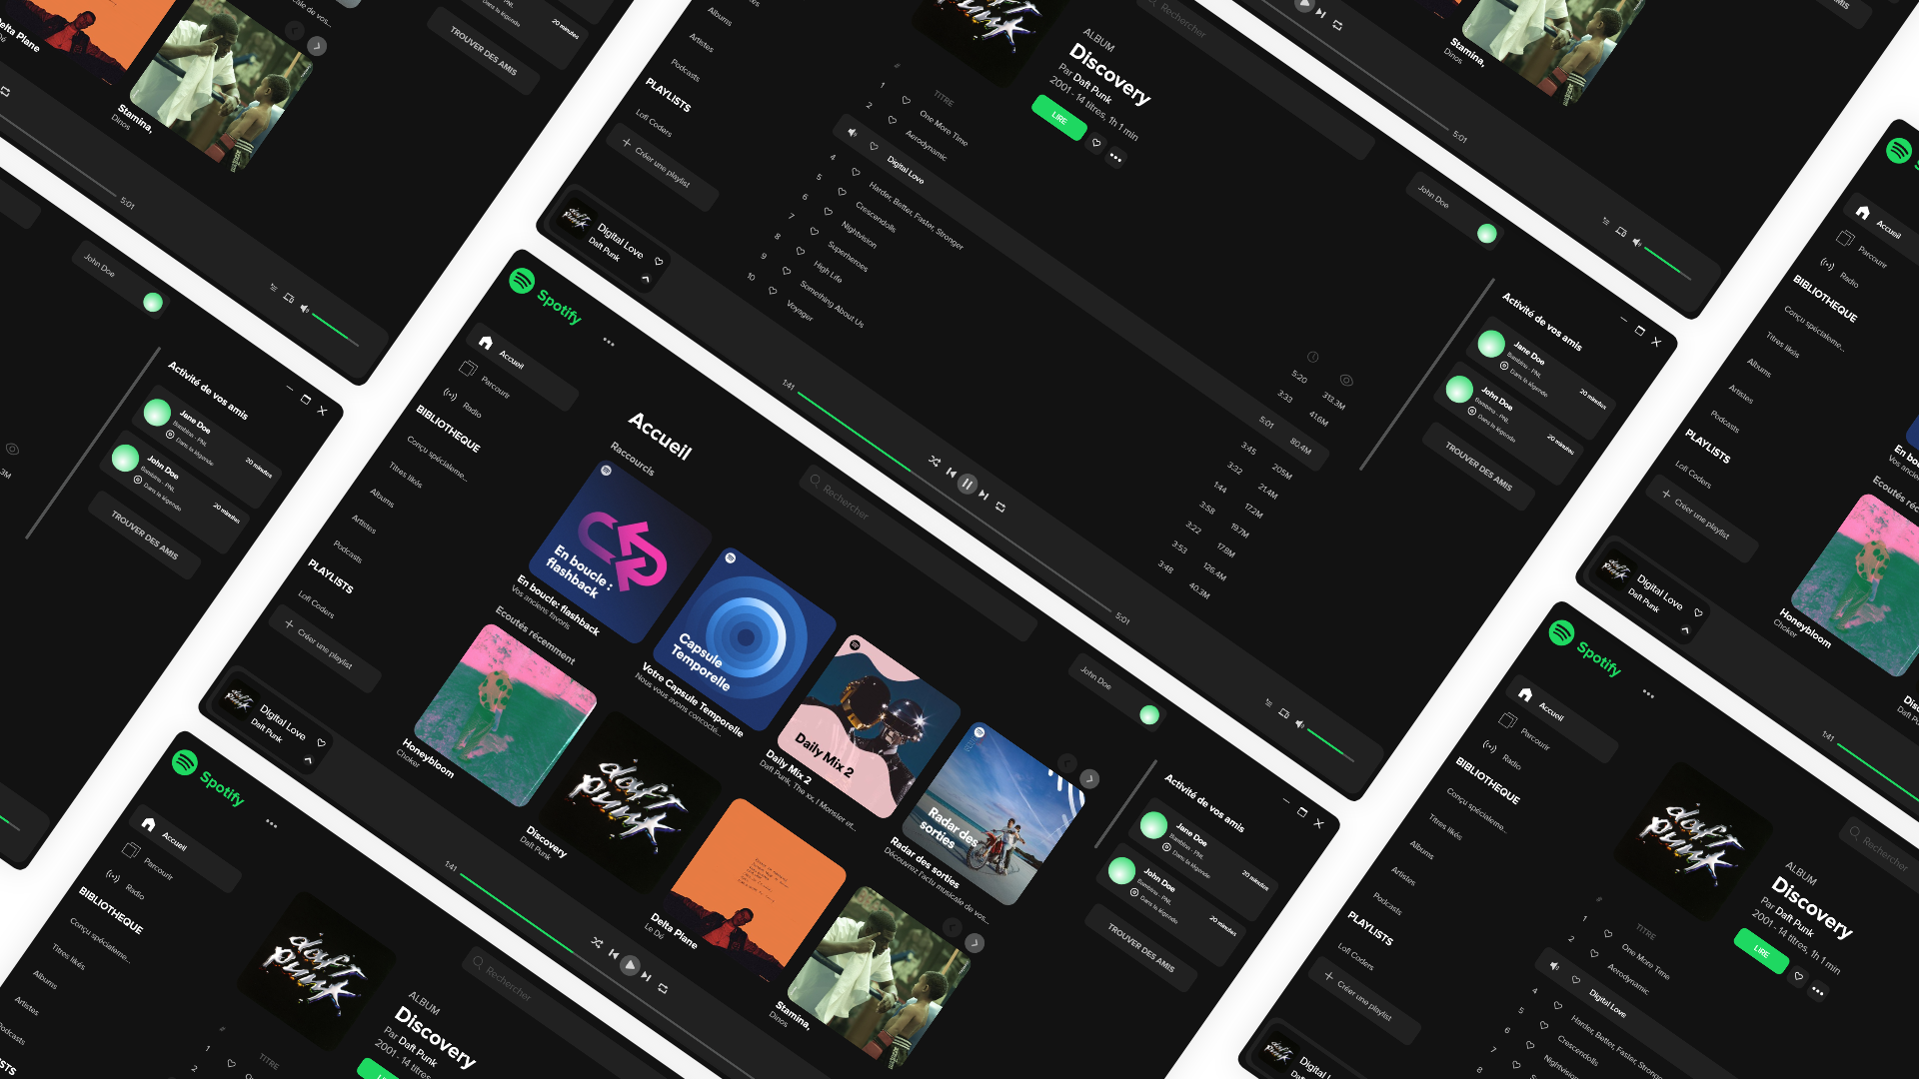Click the home icon in the center Accueil window sidebar
Screen dimensions: 1919x1079
[486, 342]
